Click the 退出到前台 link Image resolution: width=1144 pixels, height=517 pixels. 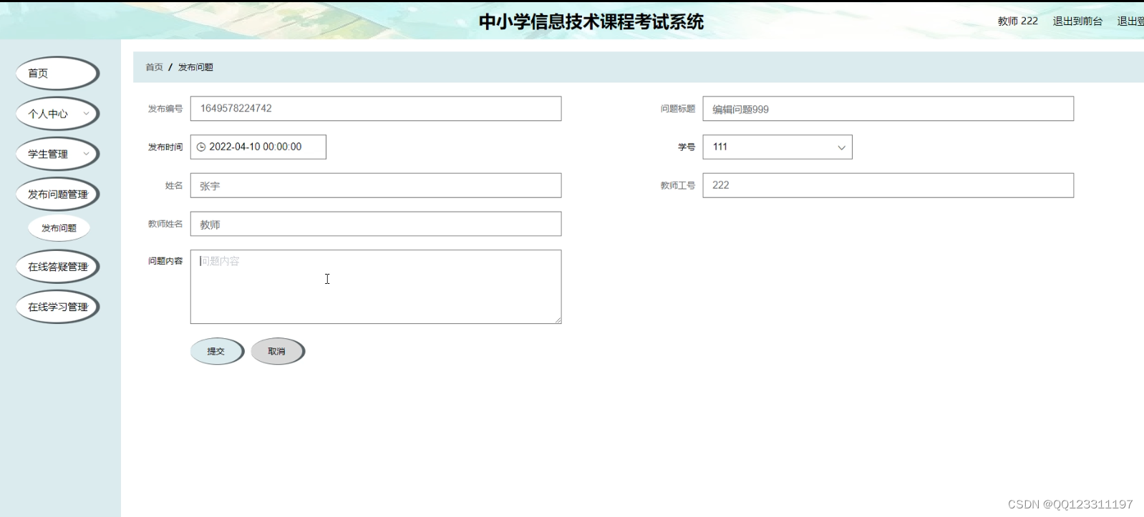[1077, 21]
